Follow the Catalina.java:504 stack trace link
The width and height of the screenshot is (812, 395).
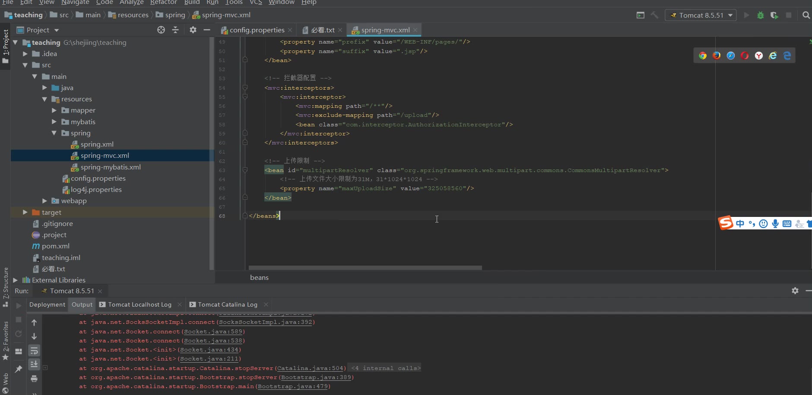(310, 368)
